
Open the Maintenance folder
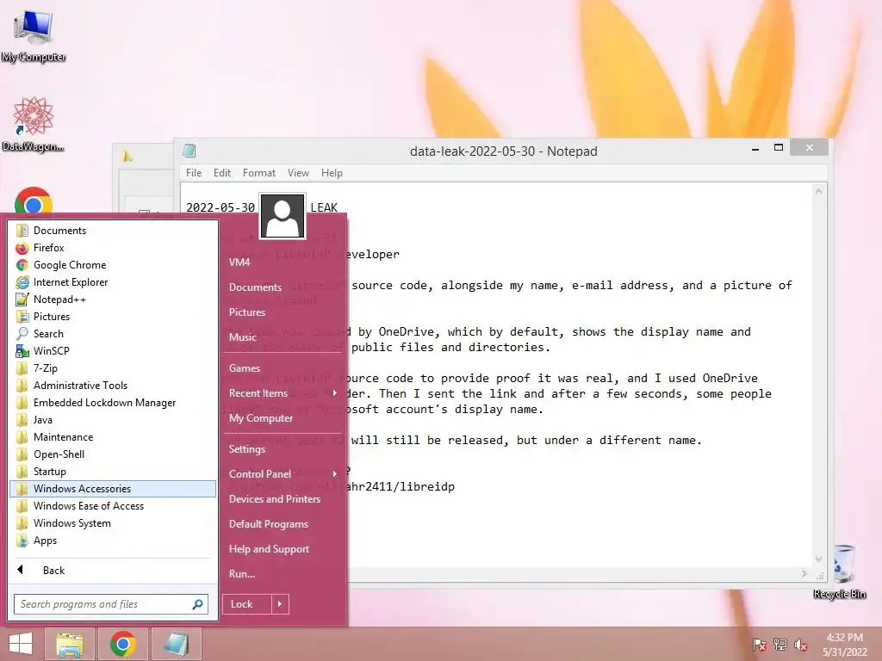113,437
